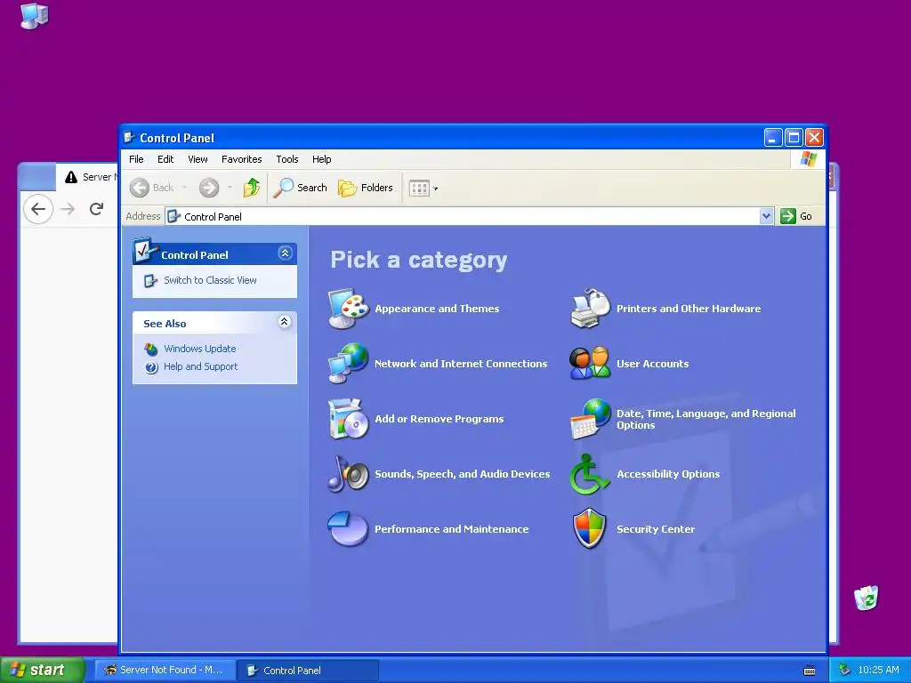
Task: Open the Favorites menu
Action: pyautogui.click(x=242, y=159)
